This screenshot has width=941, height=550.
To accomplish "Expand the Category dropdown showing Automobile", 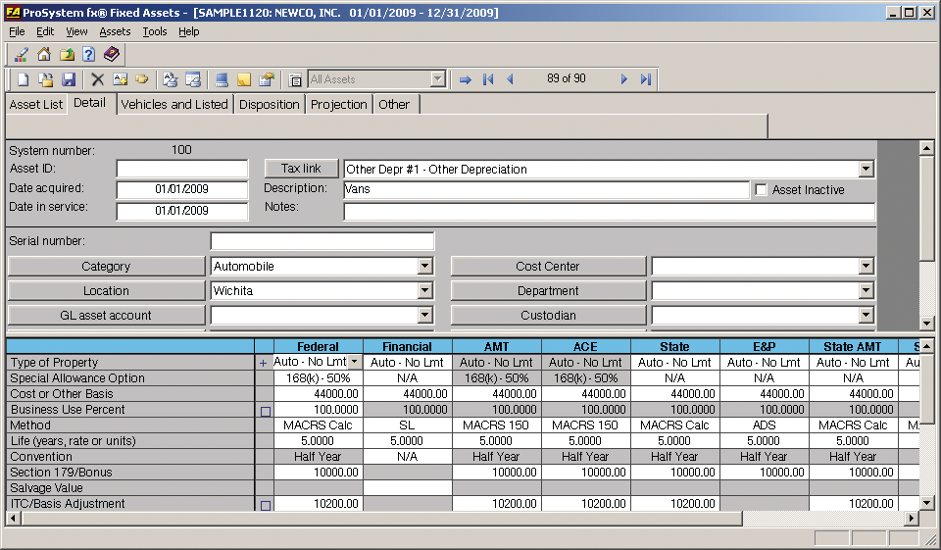I will 424,267.
